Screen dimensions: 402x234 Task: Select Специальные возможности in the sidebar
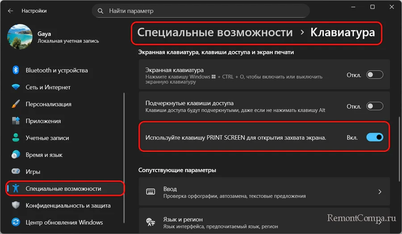[63, 189]
